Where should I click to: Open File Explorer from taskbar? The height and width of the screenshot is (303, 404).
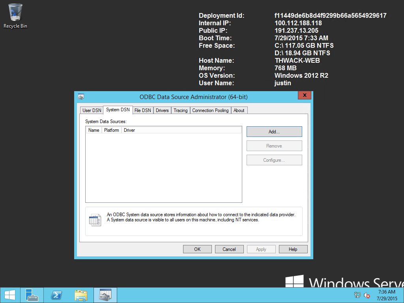(81, 295)
